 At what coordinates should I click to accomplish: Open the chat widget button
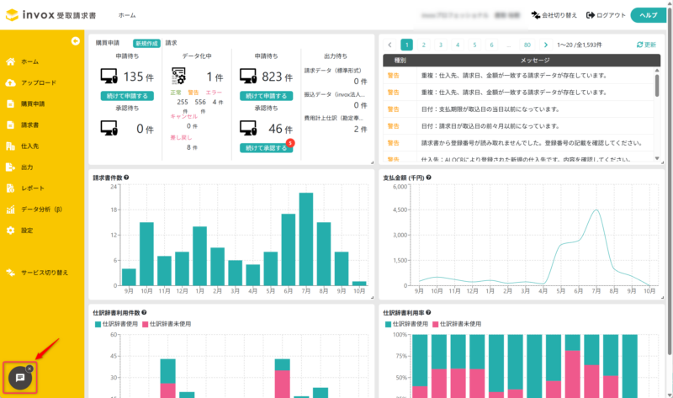tap(19, 378)
